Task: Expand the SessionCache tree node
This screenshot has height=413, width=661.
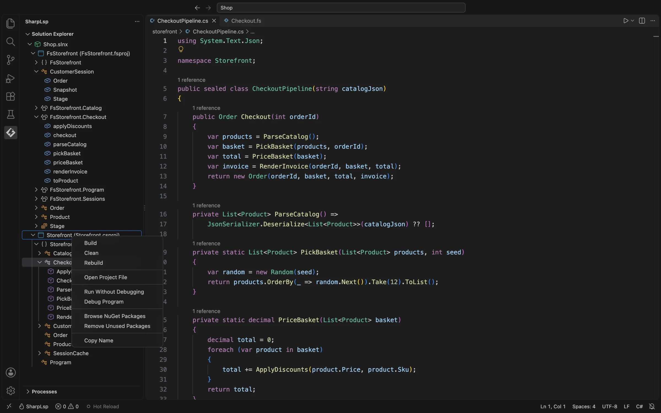Action: [x=39, y=353]
